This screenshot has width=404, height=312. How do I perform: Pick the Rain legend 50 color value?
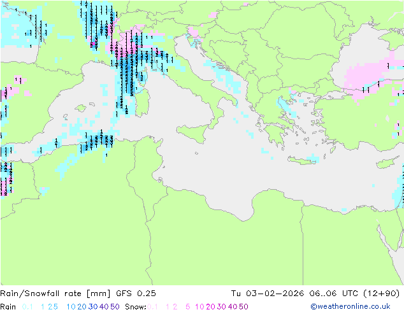115,307
